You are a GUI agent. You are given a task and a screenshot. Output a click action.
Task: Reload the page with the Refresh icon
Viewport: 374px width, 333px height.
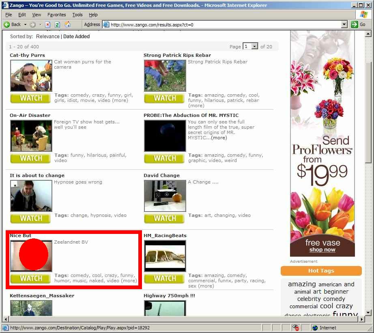(x=57, y=24)
